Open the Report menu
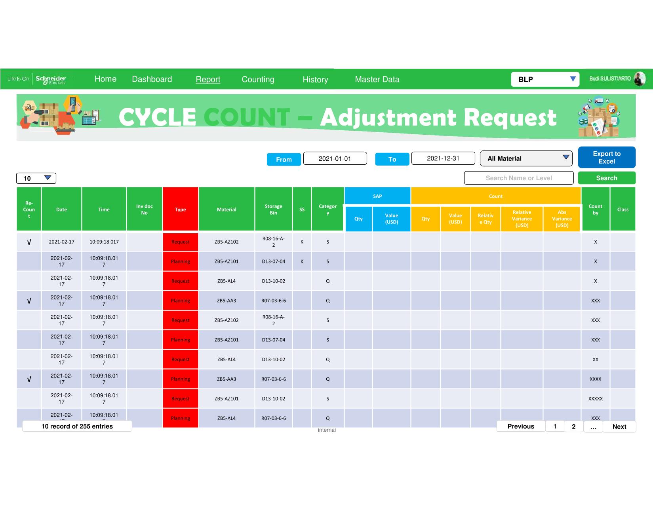 pyautogui.click(x=208, y=80)
